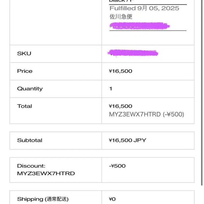Click the MYZ3EWX7HTRD (-¥500) code under Total
The width and height of the screenshot is (204, 204).
pos(146,114)
